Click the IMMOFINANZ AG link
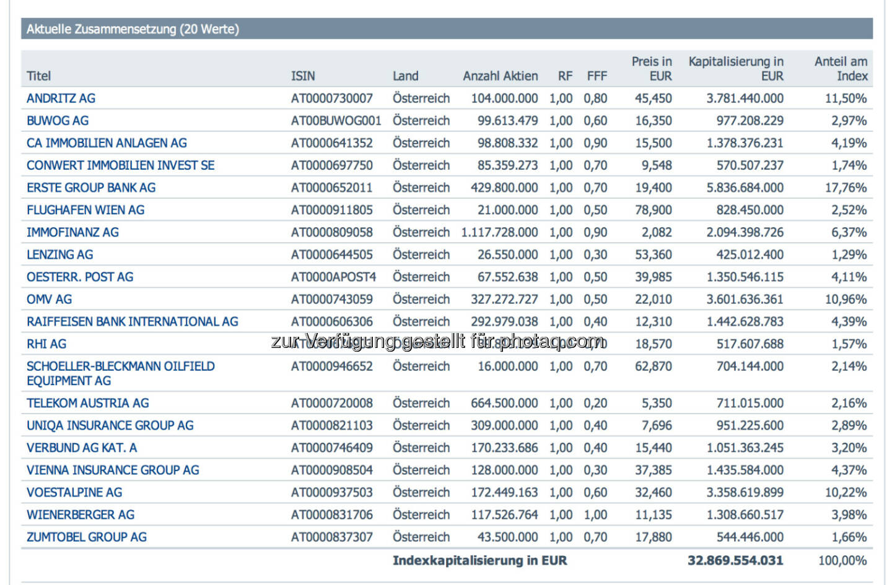The image size is (892, 585). tap(72, 232)
